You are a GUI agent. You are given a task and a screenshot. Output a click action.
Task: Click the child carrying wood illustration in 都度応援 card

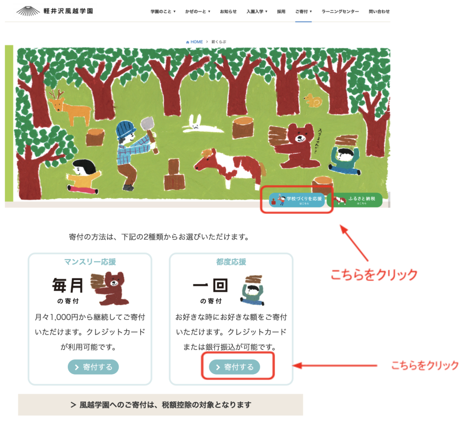click(x=252, y=290)
